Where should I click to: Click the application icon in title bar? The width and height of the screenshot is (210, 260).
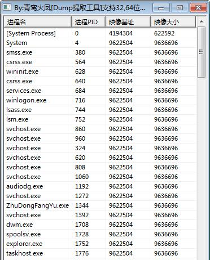[7, 7]
